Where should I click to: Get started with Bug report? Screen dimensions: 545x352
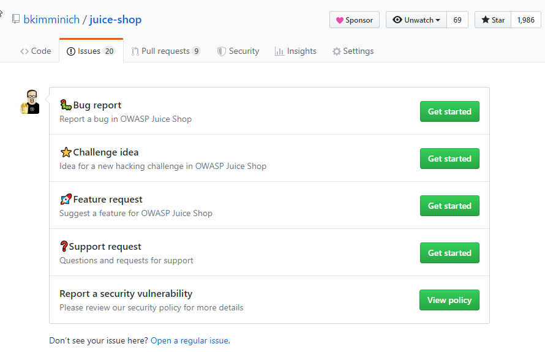point(449,111)
